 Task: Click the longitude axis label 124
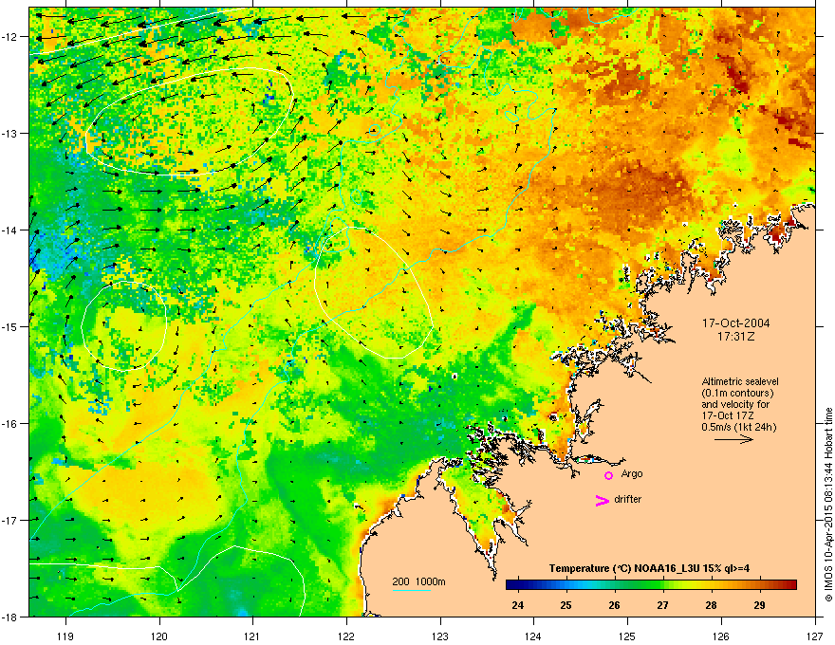[533, 636]
